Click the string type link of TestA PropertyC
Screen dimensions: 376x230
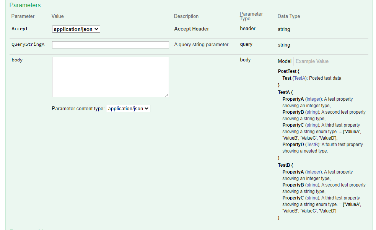tap(312, 125)
